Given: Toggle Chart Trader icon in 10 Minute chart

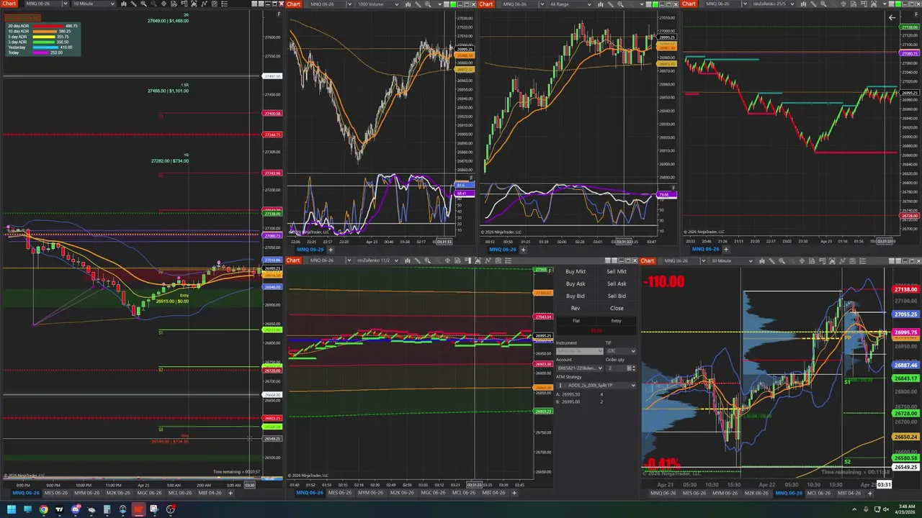Looking at the screenshot, I should [x=184, y=4].
